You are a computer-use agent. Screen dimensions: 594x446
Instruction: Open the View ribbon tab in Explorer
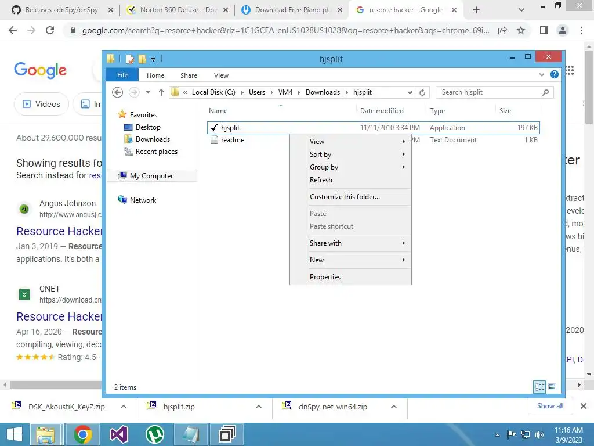(221, 75)
